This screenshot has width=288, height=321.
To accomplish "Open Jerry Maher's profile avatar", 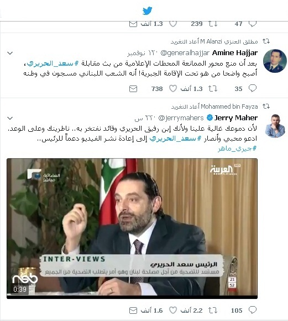I will [275, 126].
